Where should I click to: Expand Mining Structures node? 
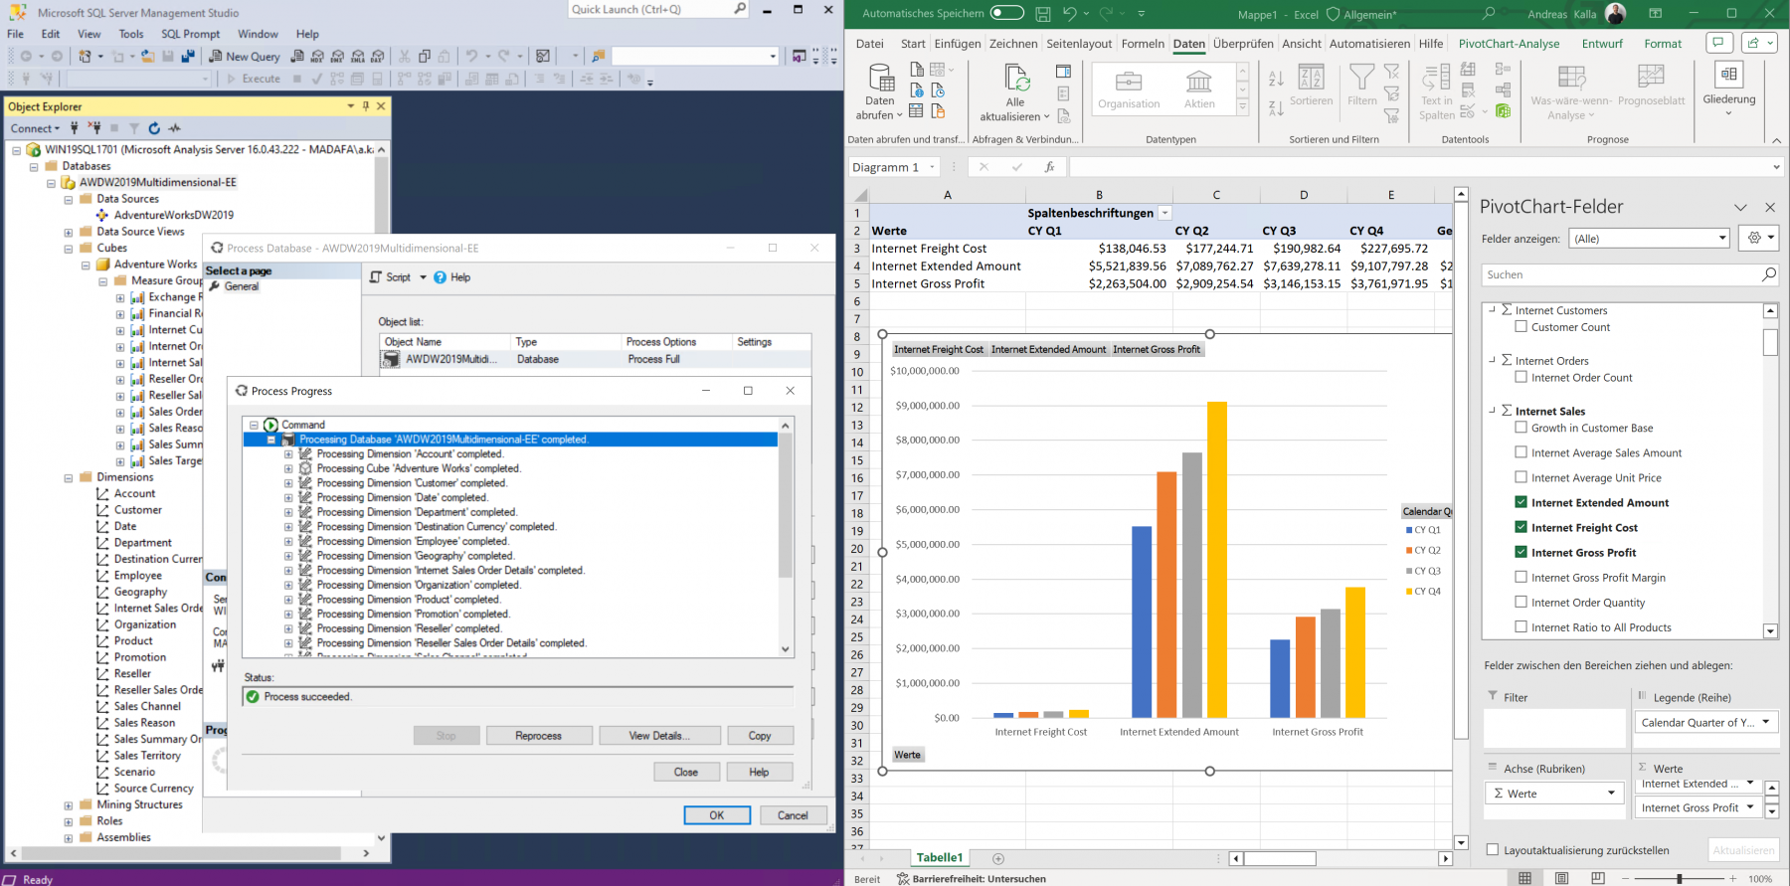pos(69,804)
